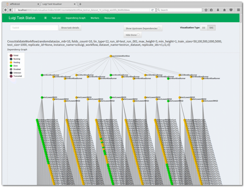The height and width of the screenshot is (188, 245).
Task: Toggle the Hide Done checkbox
Action: click(x=138, y=35)
